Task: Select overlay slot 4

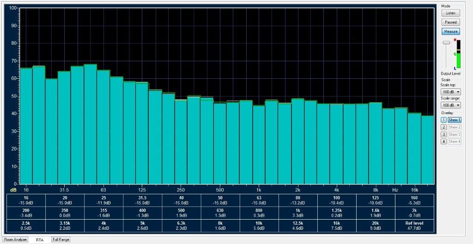Action: [x=443, y=141]
